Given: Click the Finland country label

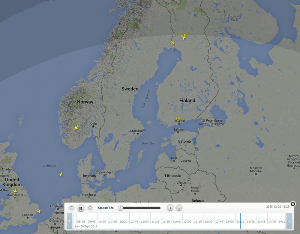Looking at the screenshot, I should (187, 100).
